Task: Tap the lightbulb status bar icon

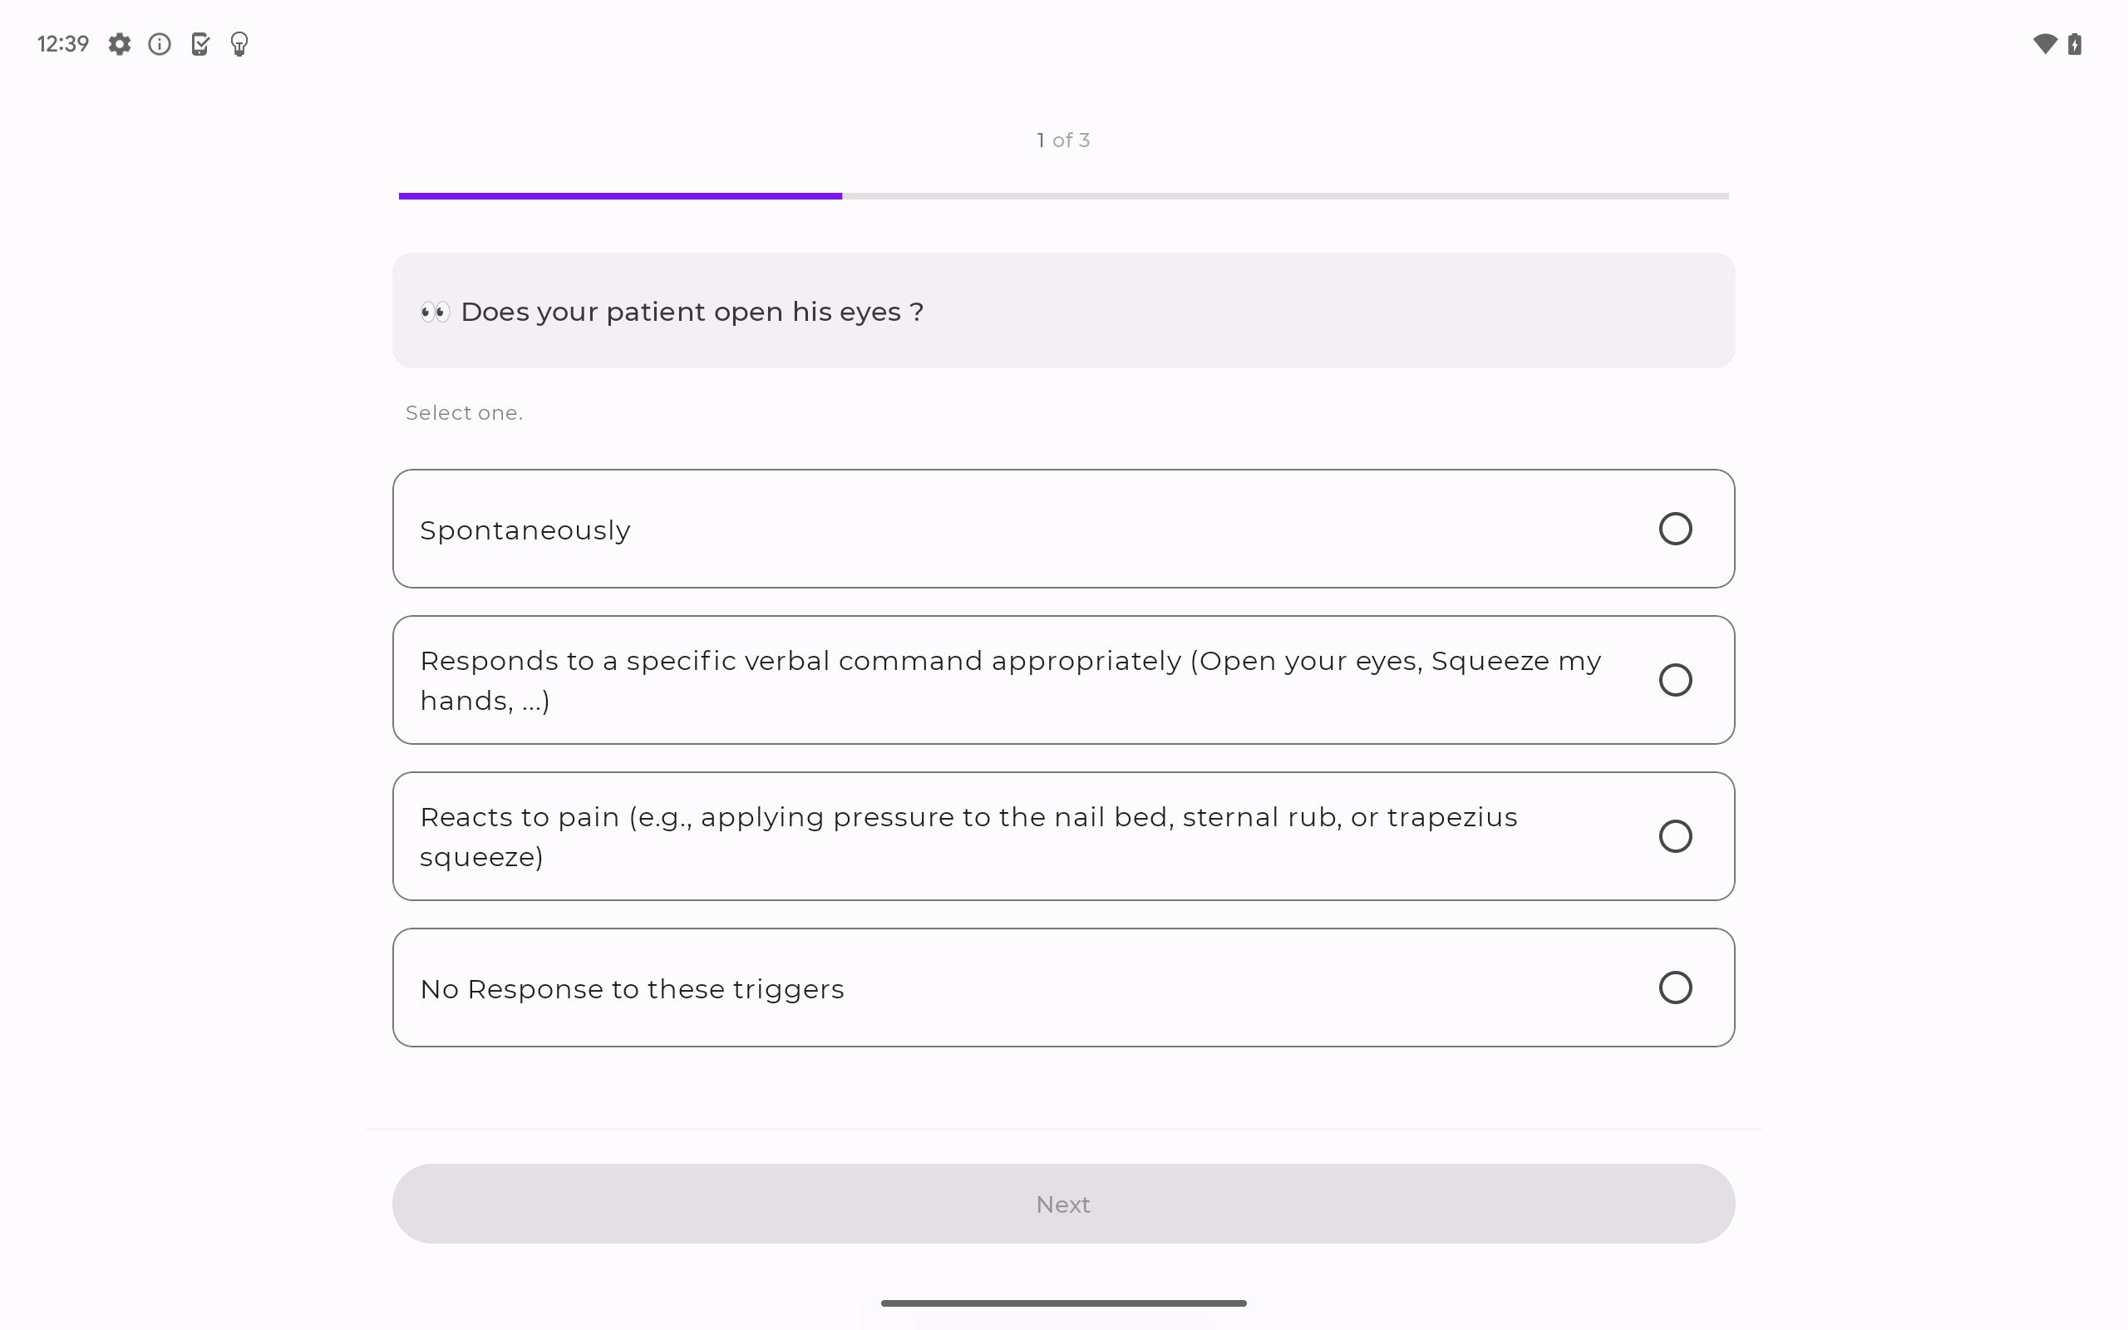Action: pyautogui.click(x=239, y=44)
